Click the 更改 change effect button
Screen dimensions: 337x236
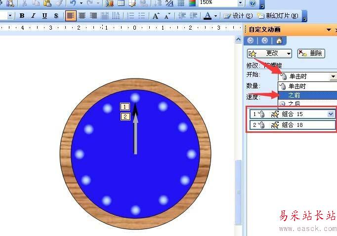[x=269, y=53]
